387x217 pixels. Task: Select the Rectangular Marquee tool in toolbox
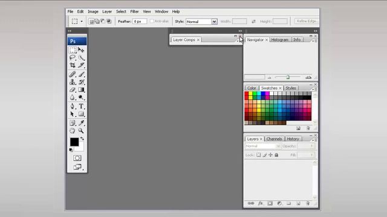click(x=73, y=50)
